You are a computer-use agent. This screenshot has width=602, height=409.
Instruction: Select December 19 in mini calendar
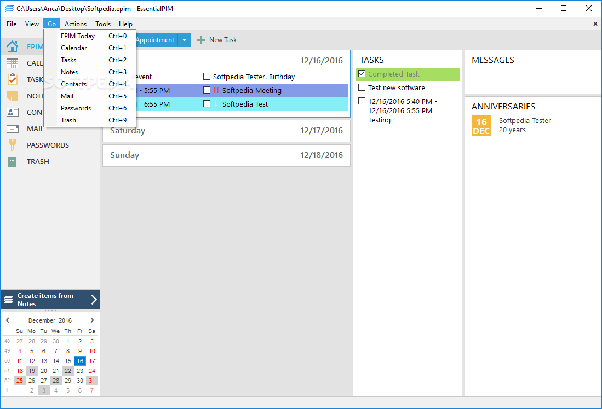pyautogui.click(x=32, y=371)
